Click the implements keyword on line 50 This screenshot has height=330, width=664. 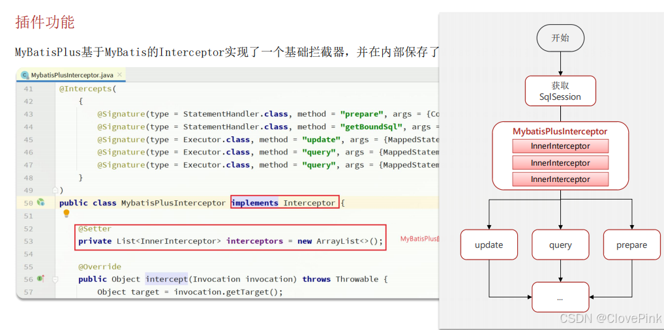coord(255,203)
